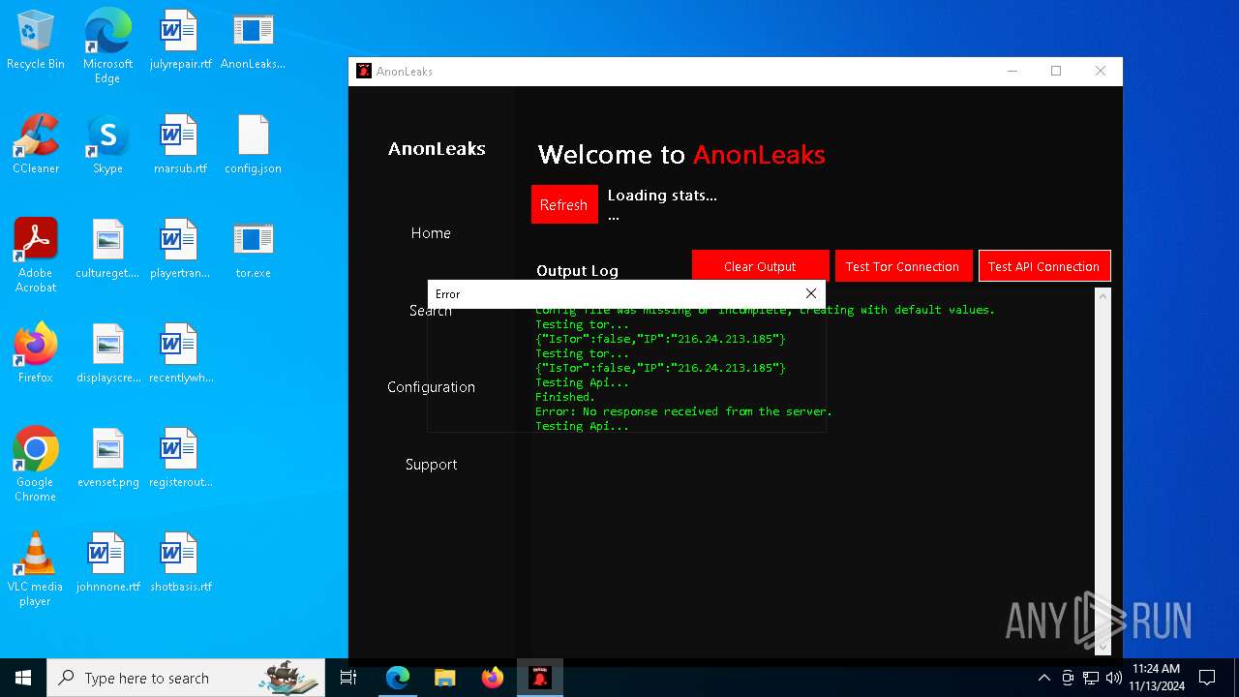Click scrollbar up arrow in output log
The width and height of the screenshot is (1239, 697).
click(x=1103, y=296)
